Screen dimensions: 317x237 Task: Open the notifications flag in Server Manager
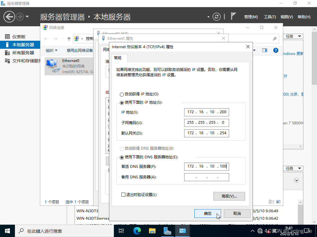click(233, 16)
